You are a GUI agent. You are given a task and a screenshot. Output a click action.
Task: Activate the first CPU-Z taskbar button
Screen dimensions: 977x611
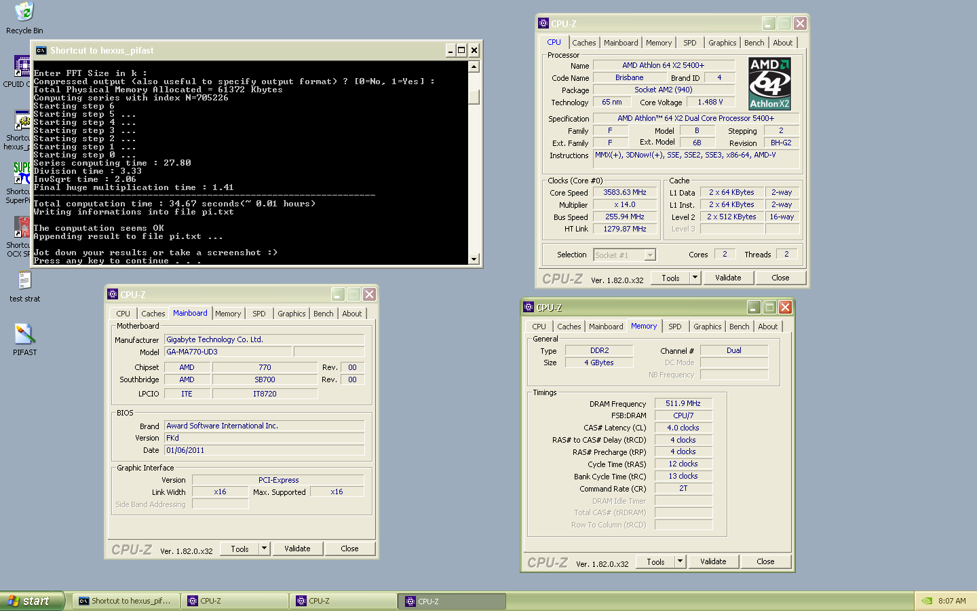(x=235, y=601)
